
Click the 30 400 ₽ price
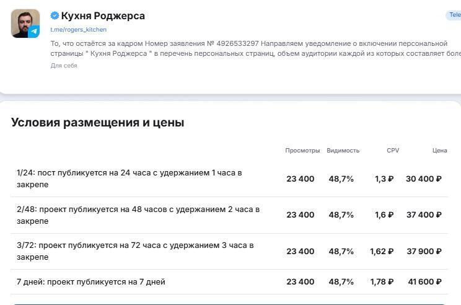[x=423, y=179]
